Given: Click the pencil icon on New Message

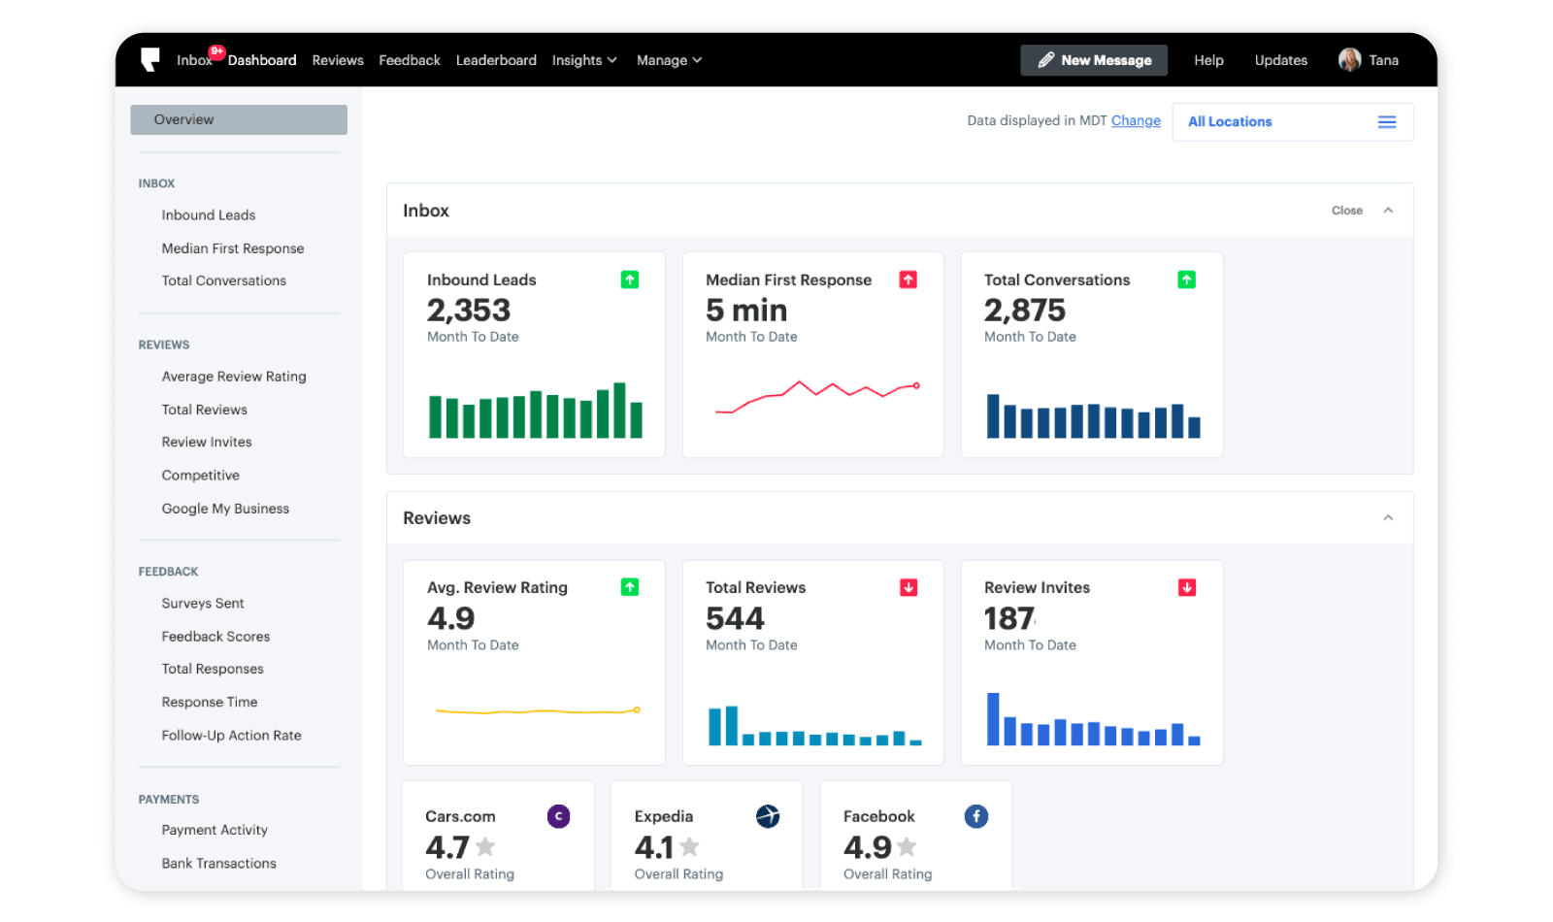Looking at the screenshot, I should (1045, 59).
